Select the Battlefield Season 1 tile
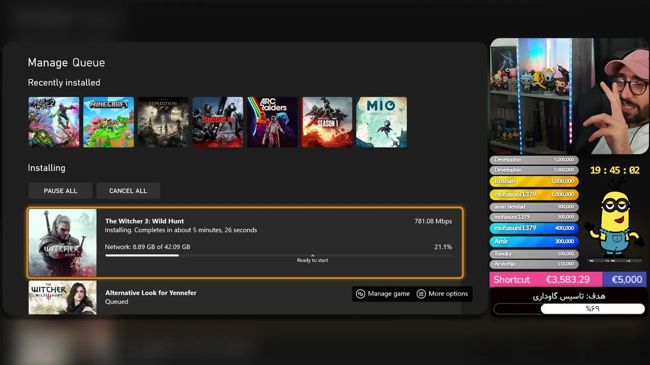Viewport: 650px width, 365px height. (327, 122)
